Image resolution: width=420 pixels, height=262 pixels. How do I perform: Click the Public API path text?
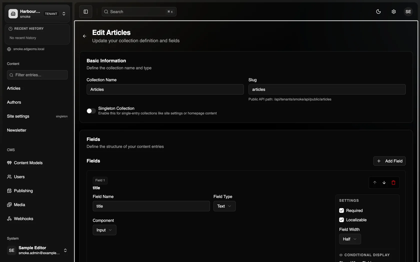click(x=290, y=99)
